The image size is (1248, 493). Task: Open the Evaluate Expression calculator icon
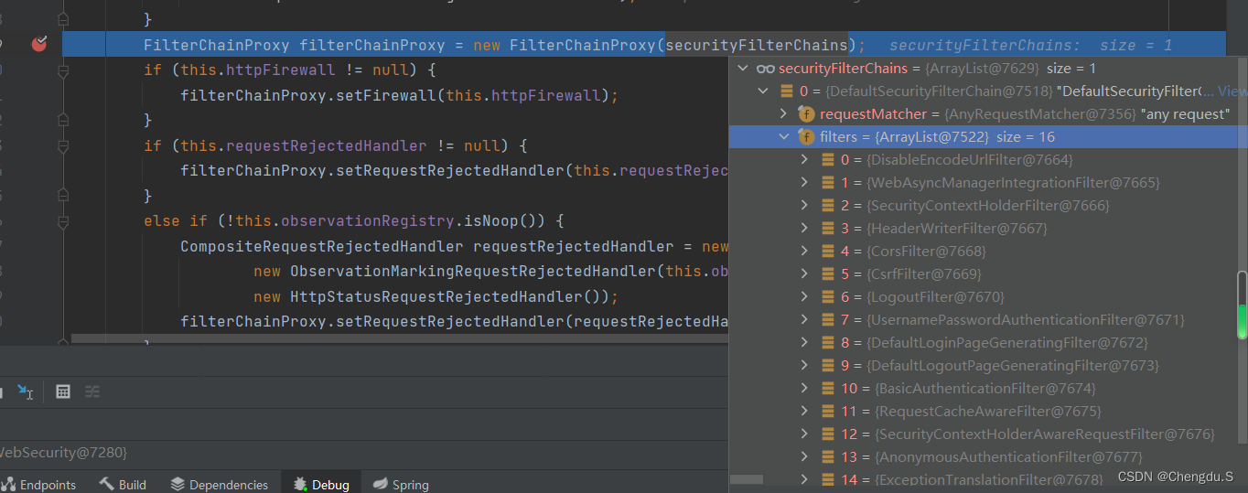click(63, 391)
